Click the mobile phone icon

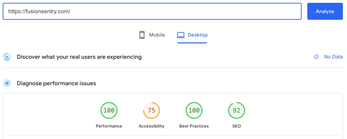(x=142, y=35)
